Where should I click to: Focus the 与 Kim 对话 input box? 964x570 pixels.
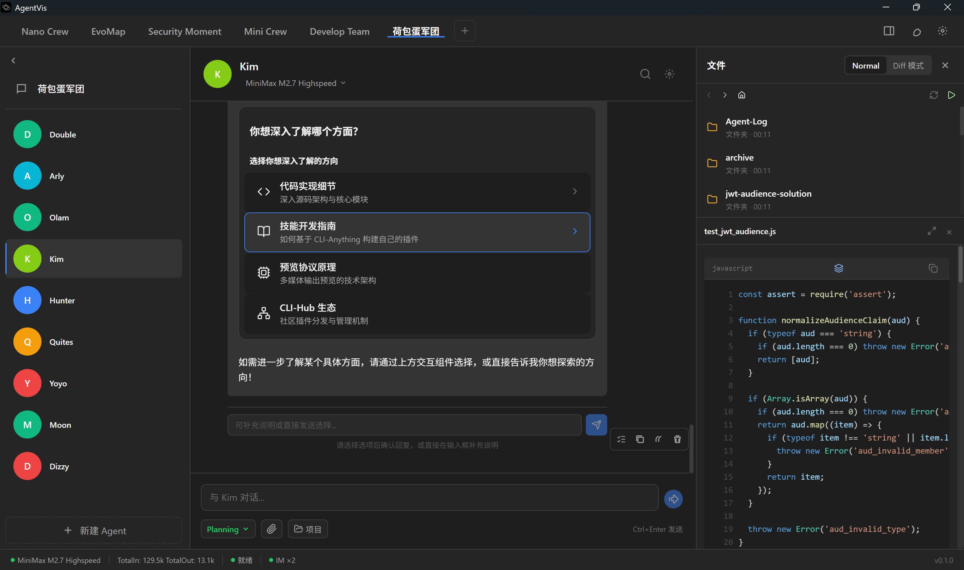(429, 497)
